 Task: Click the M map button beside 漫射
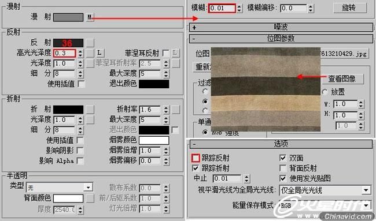point(90,17)
